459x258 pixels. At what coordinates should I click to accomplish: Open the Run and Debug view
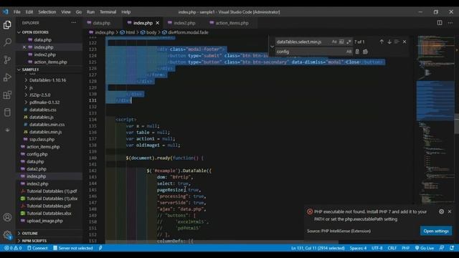7,77
